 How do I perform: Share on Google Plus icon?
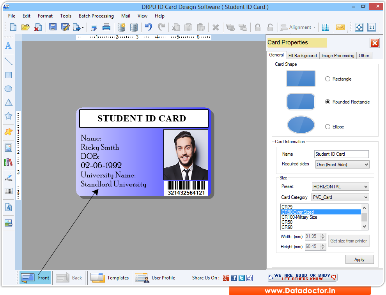(x=226, y=278)
